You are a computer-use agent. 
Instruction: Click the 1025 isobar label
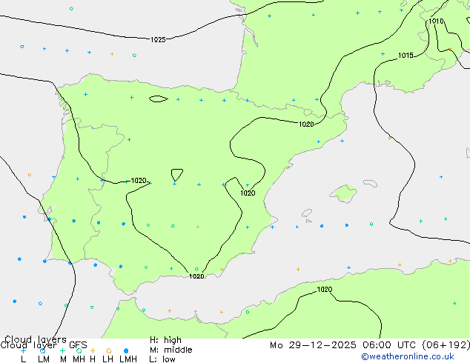click(158, 39)
